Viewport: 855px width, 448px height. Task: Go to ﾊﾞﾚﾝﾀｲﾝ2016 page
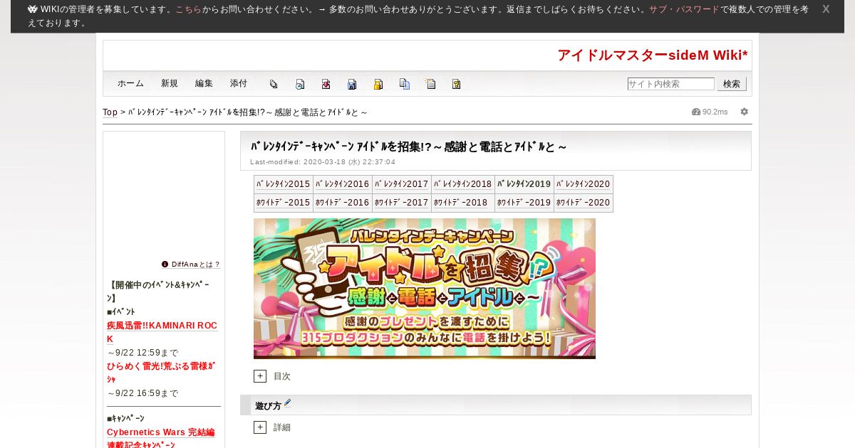[x=343, y=184]
